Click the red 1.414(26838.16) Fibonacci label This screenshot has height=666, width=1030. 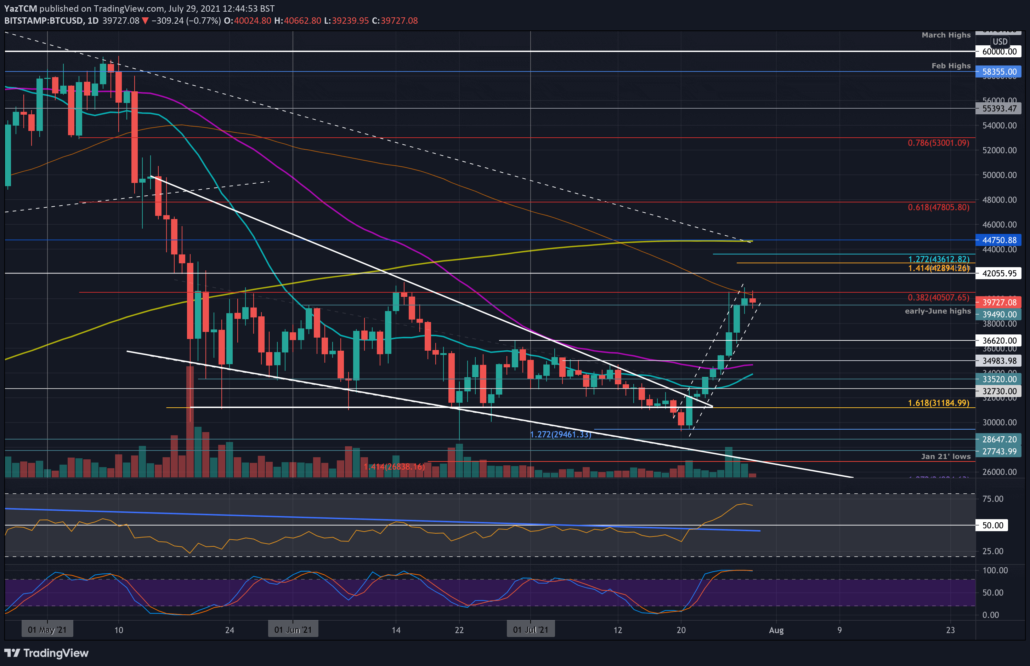(x=394, y=467)
